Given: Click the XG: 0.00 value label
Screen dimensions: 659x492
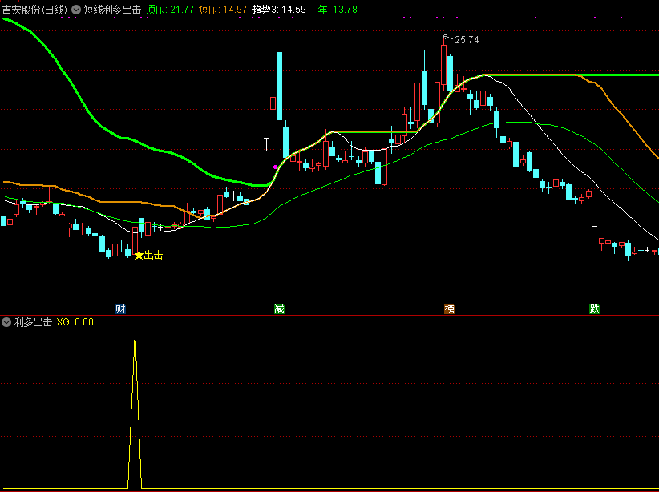Looking at the screenshot, I should 75,322.
